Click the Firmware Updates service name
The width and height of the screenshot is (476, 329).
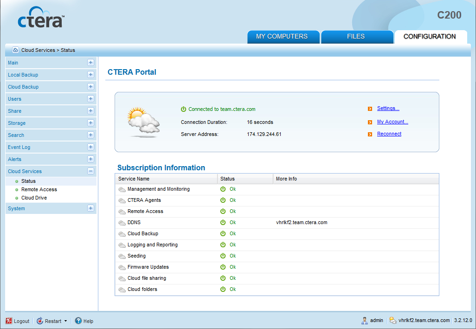click(148, 267)
